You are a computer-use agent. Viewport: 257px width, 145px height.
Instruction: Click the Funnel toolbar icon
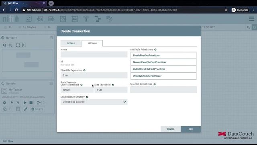[x=86, y=19]
